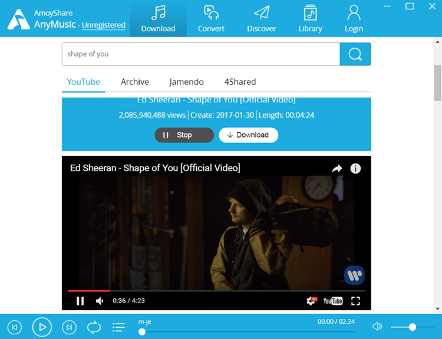The height and width of the screenshot is (339, 442).
Task: Switch to the Jamendo tab
Action: (186, 82)
